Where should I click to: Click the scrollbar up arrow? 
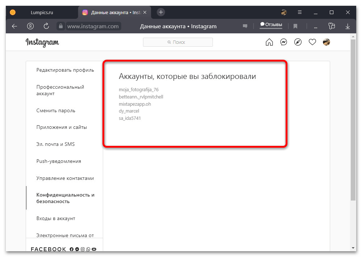click(x=353, y=37)
